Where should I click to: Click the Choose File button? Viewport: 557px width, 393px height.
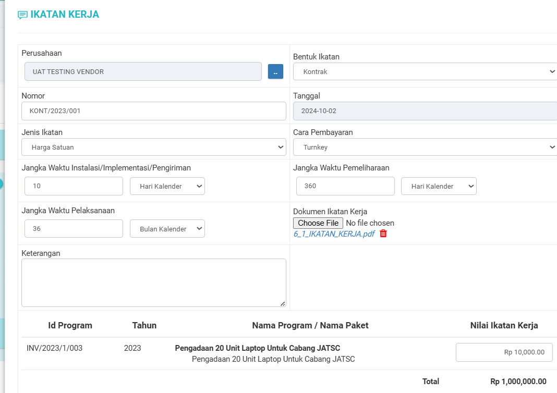[x=318, y=223]
